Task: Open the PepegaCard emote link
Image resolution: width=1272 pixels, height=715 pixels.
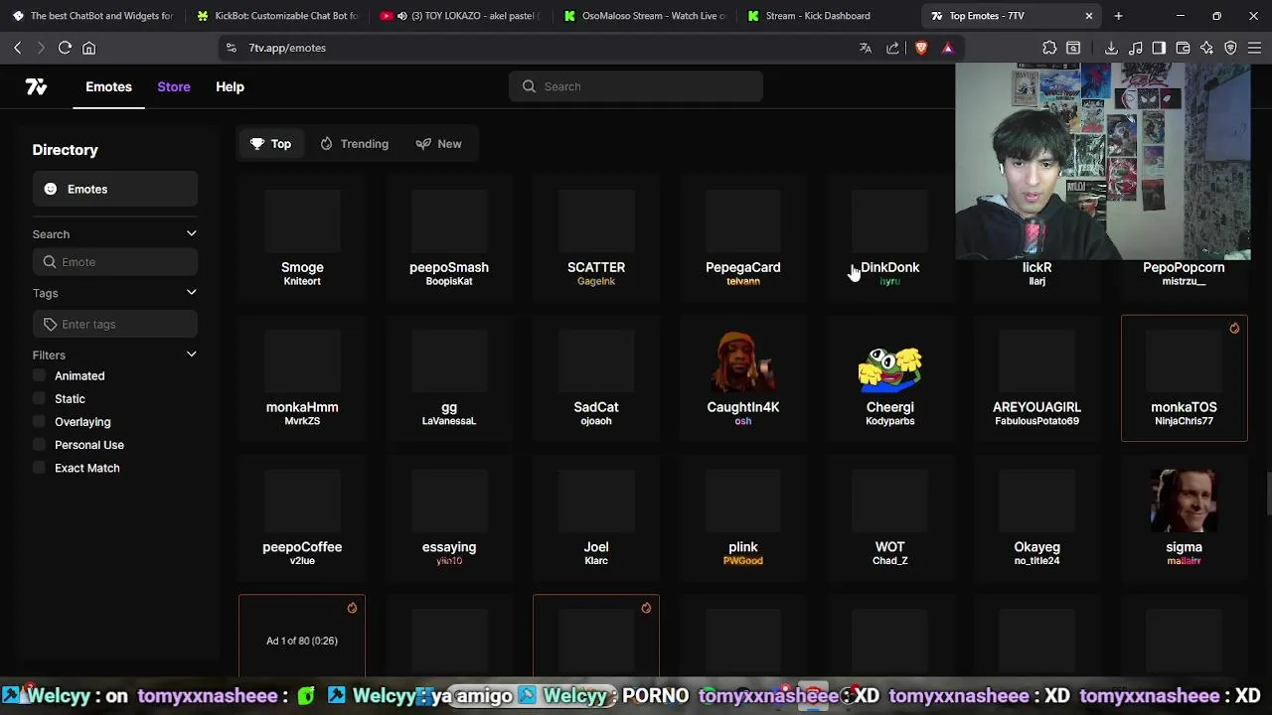Action: point(743,267)
